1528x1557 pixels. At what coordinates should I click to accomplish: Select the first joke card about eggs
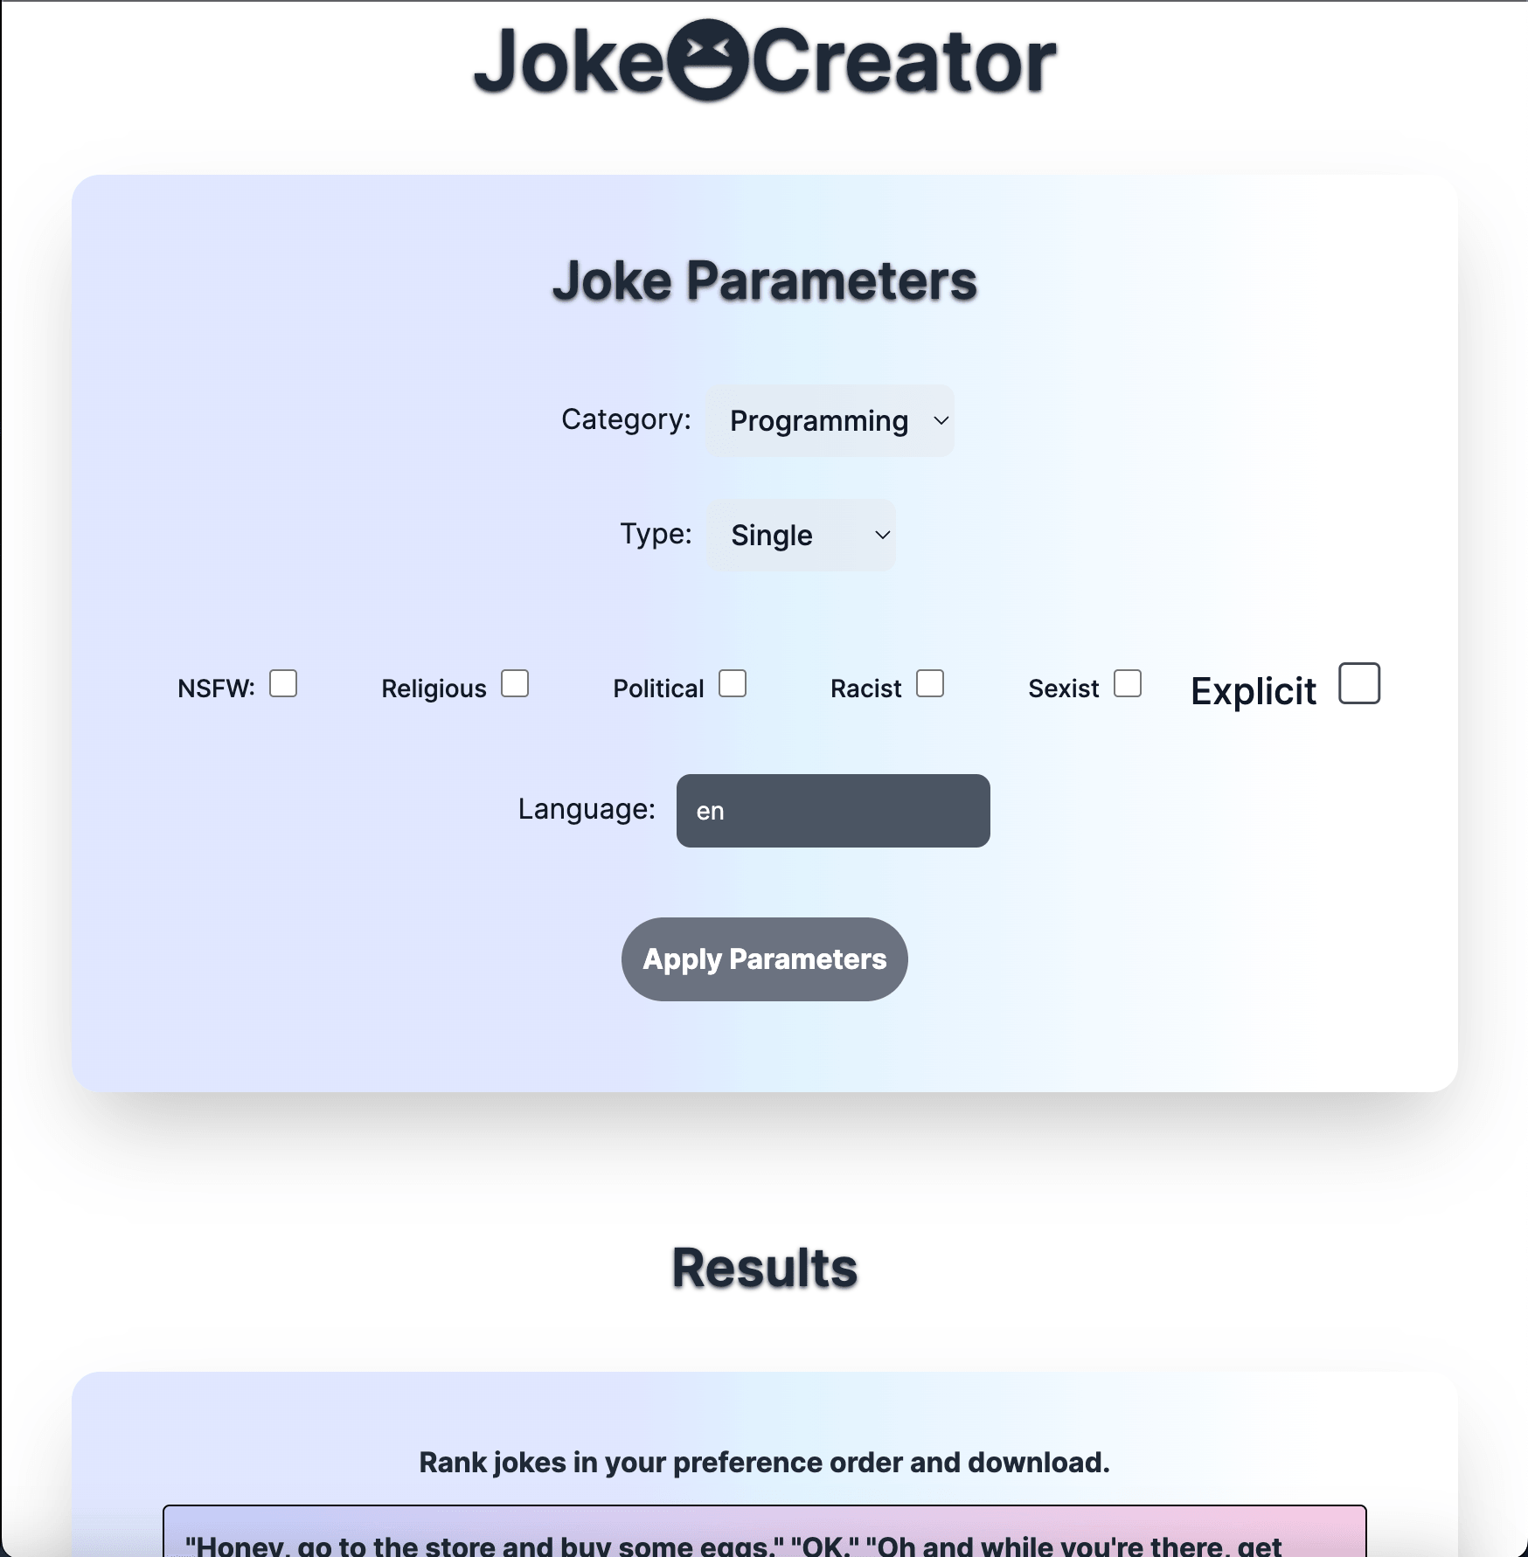[765, 1531]
